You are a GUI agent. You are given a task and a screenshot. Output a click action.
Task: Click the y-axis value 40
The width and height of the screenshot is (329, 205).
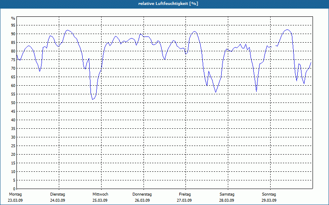13,120
